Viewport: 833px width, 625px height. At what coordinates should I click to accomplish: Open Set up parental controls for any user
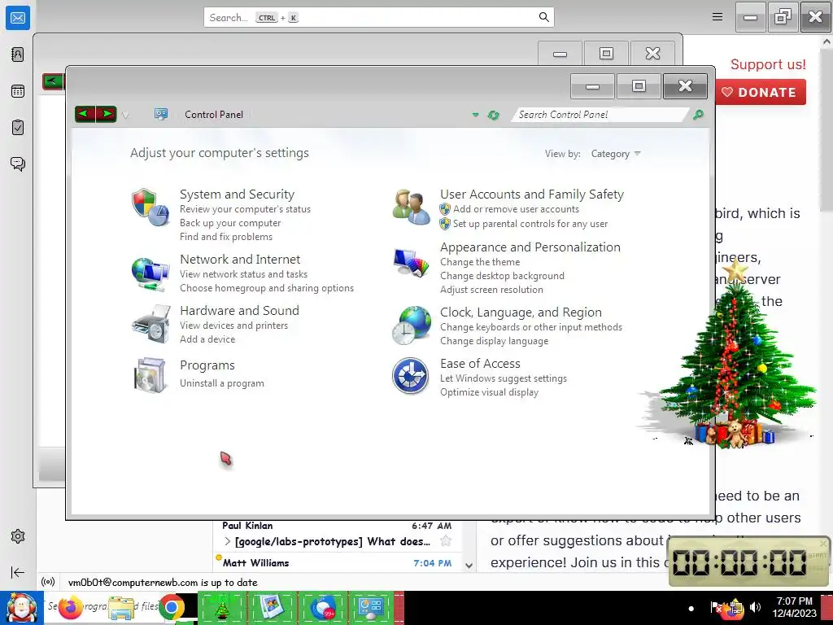530,224
